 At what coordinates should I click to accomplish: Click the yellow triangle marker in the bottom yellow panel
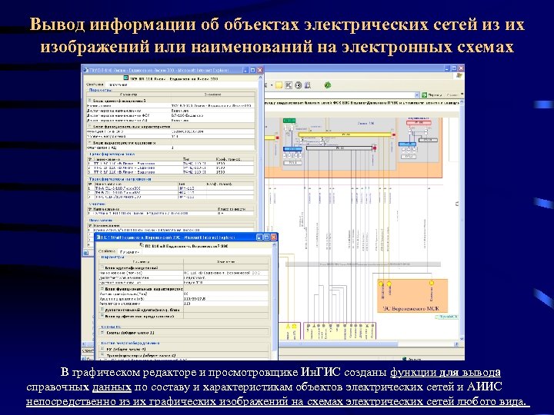coord(288,327)
